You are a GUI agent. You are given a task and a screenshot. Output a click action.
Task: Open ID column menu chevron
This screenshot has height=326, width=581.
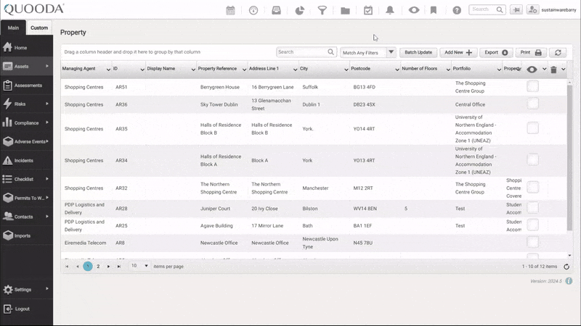[x=142, y=70]
